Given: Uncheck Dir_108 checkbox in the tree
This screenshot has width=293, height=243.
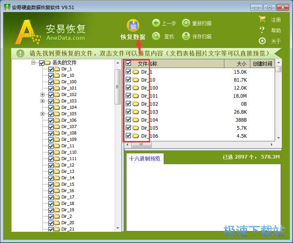Looking at the screenshot, I should [51, 133].
